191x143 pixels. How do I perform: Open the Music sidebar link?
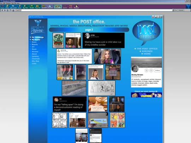(34, 49)
